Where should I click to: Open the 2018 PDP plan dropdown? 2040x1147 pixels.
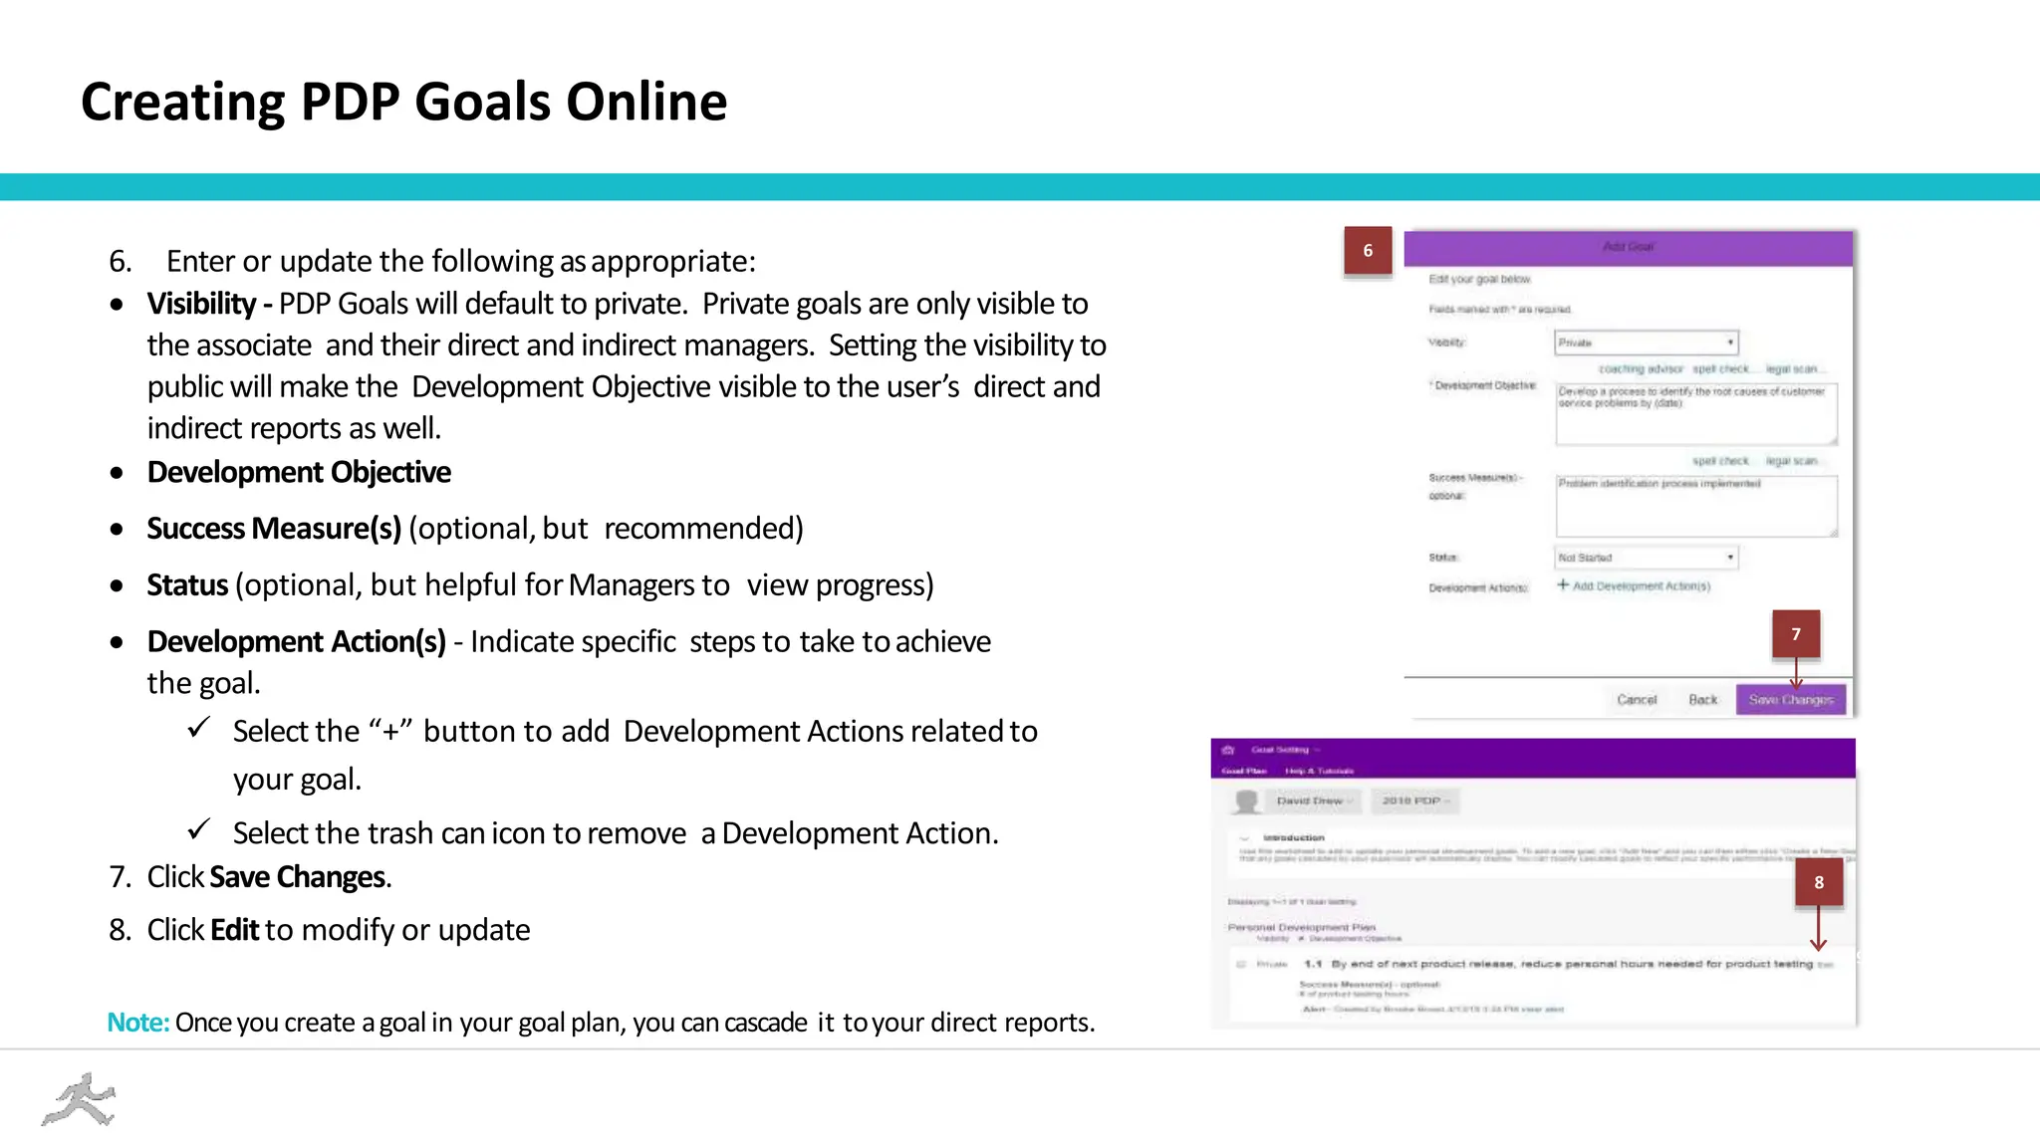point(1414,801)
